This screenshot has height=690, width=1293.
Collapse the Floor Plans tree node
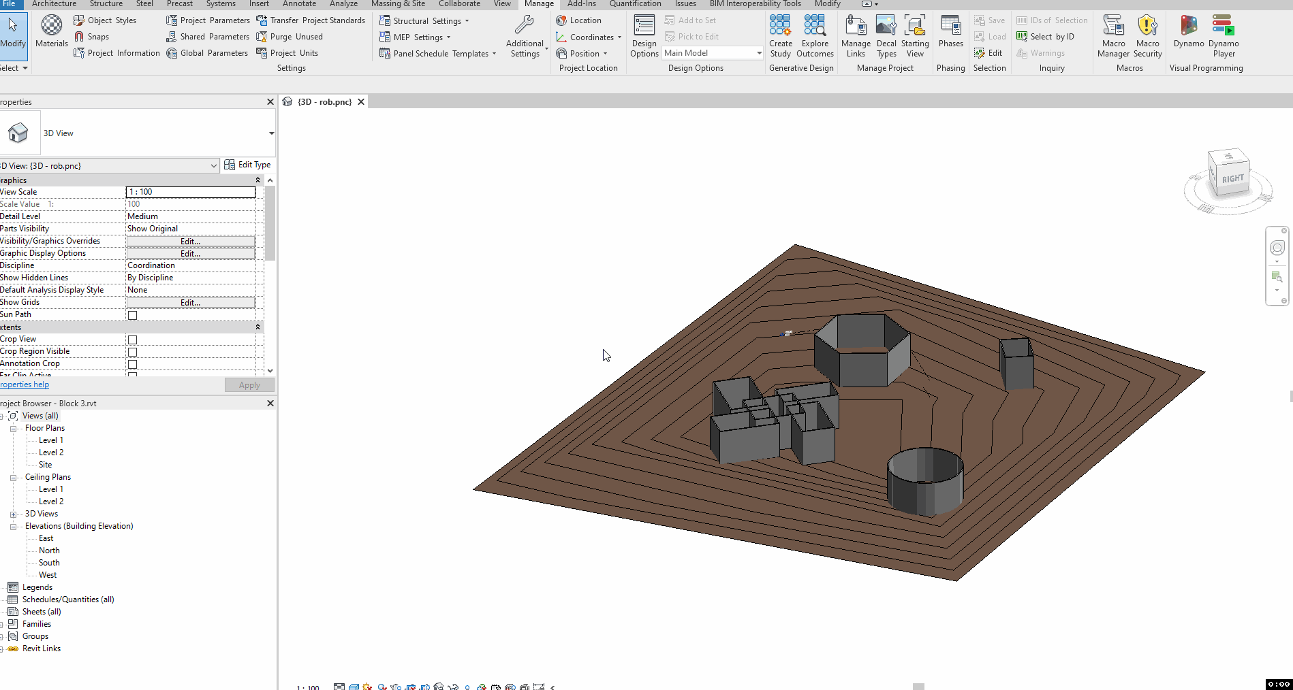[x=13, y=429]
